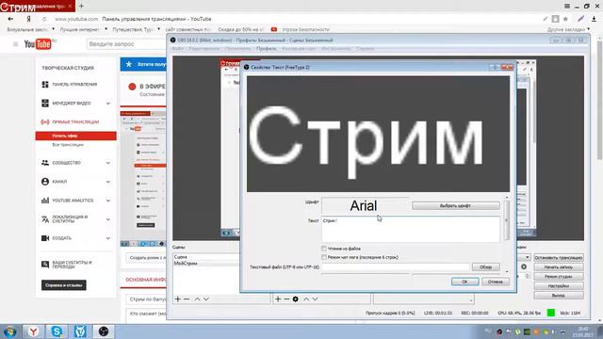This screenshot has height=339, width=603.
Task: Select 'Начать эфир' sidebar item
Action: pos(75,136)
